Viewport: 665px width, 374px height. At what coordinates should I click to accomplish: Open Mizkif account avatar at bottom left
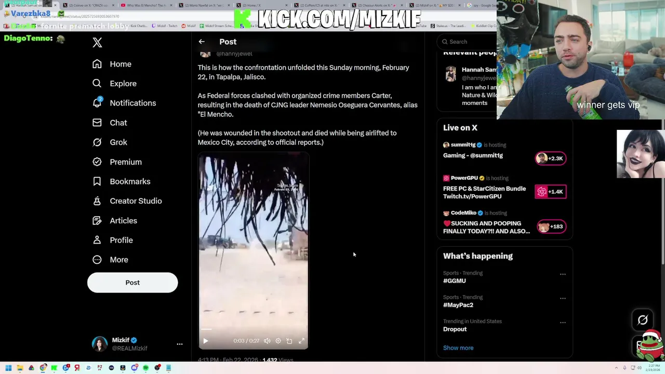[100, 344]
